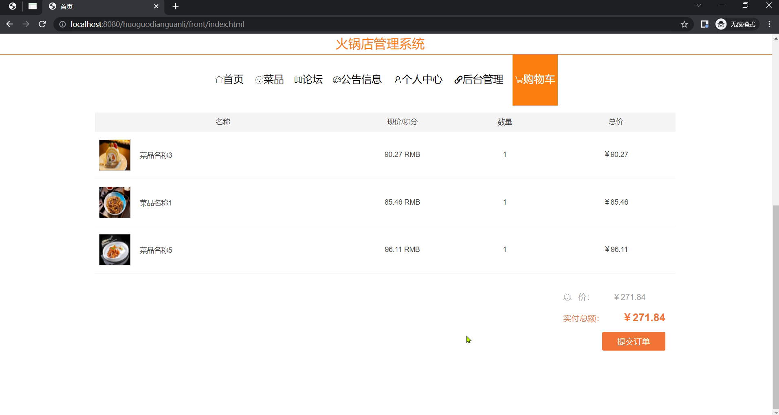Click the 无痕模式 incognito indicator
The image size is (779, 415).
click(x=737, y=24)
